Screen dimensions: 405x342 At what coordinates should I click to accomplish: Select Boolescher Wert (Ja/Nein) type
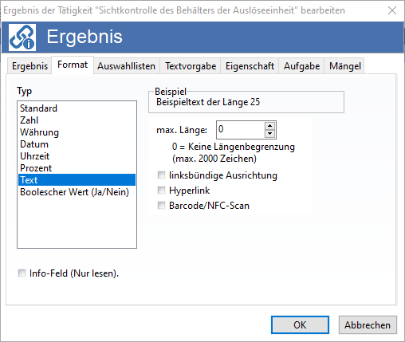77,192
